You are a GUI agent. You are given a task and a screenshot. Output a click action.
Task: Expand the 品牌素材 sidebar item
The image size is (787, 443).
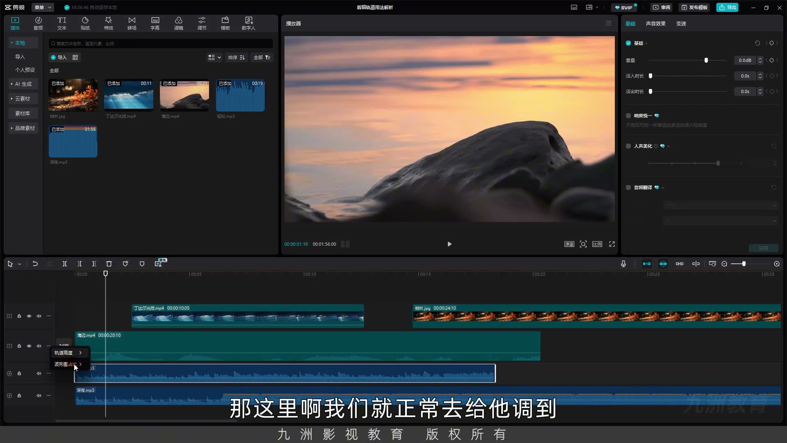pos(23,128)
